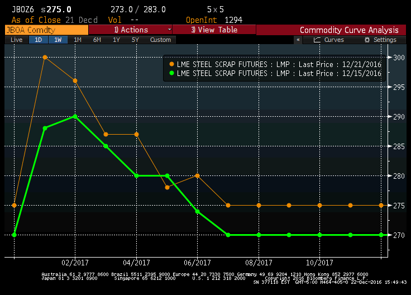Click the View Table button

214,30
